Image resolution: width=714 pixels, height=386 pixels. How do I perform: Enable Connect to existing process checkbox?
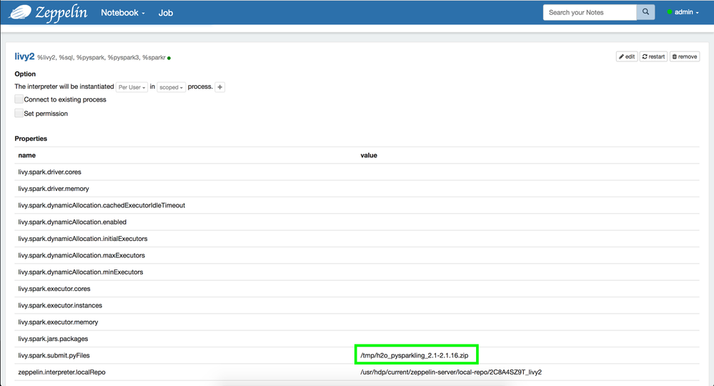click(19, 99)
